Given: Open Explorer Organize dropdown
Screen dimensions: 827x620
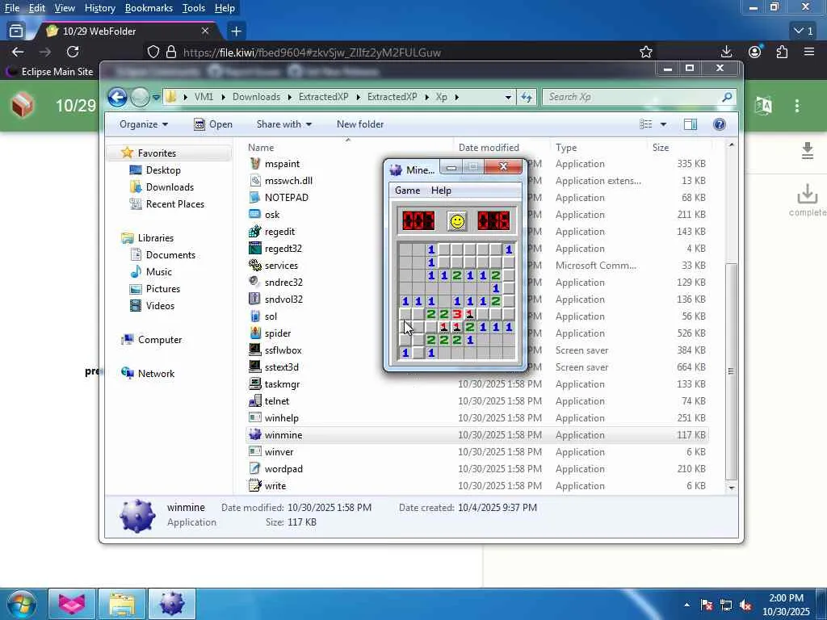Looking at the screenshot, I should pyautogui.click(x=144, y=124).
